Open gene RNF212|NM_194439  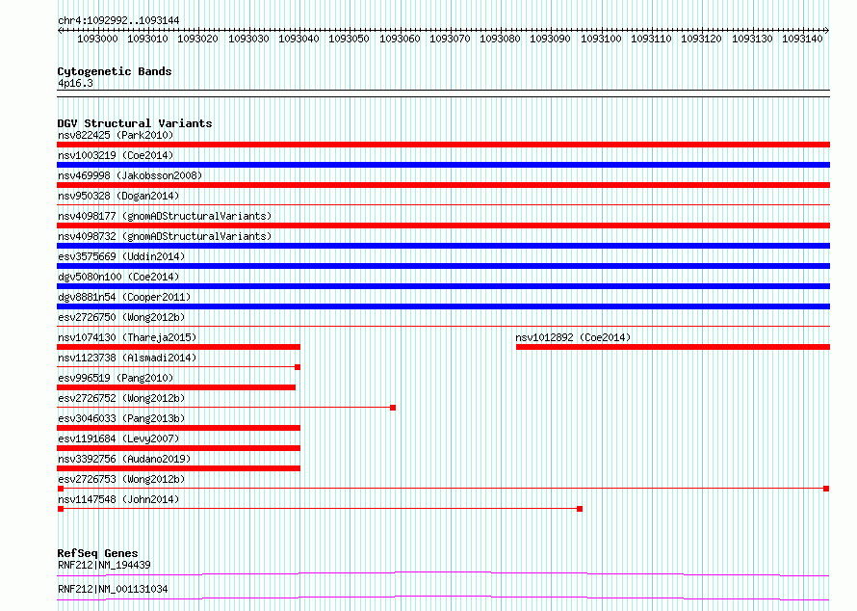pyautogui.click(x=104, y=565)
